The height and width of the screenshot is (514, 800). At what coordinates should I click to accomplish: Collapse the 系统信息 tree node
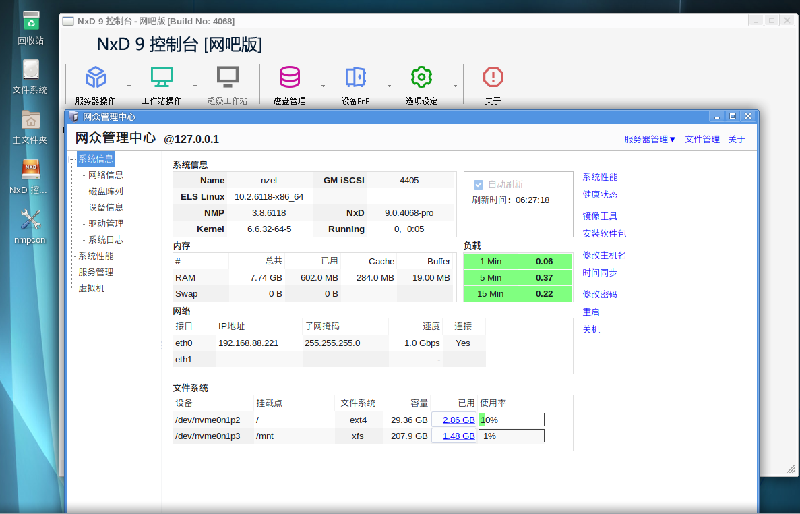(72, 159)
